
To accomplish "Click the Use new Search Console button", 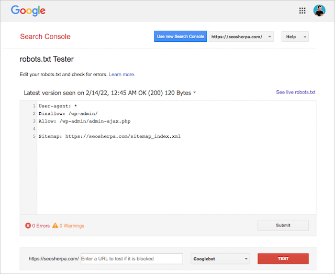I will [x=181, y=37].
